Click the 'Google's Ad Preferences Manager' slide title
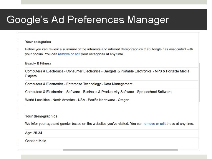Screen dimensions: 212x159 pyautogui.click(x=88, y=20)
